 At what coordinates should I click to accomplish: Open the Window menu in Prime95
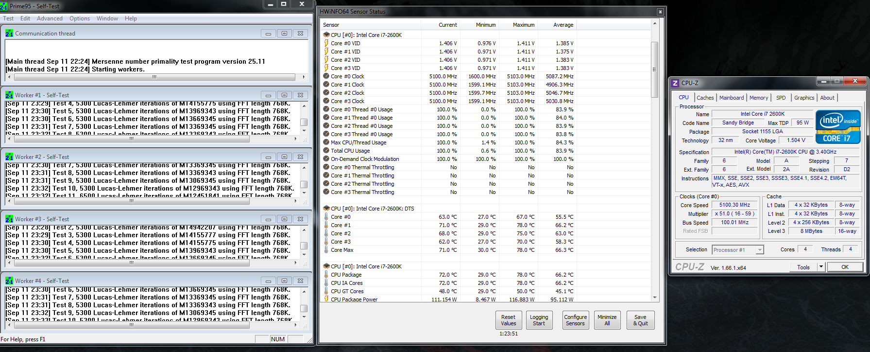[x=107, y=18]
